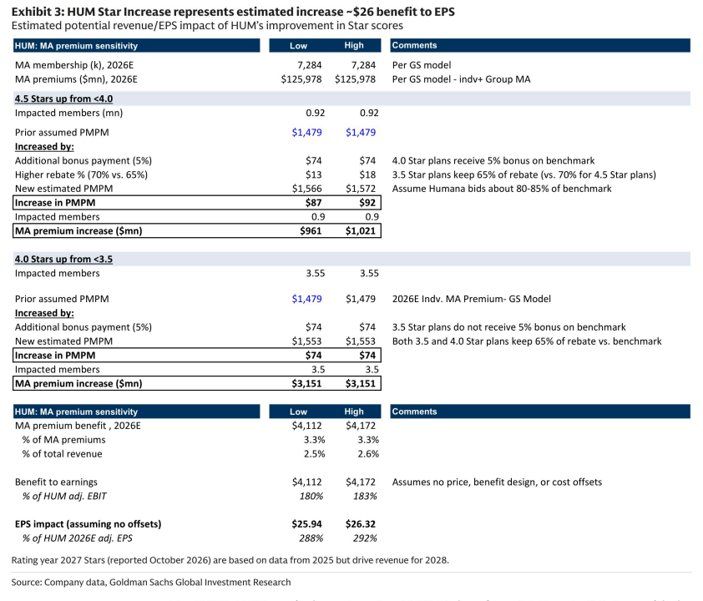Viewport: 703px width, 601px height.
Task: Select the '3.5 Star plans keep 65% of rebate' comment
Action: point(524,174)
